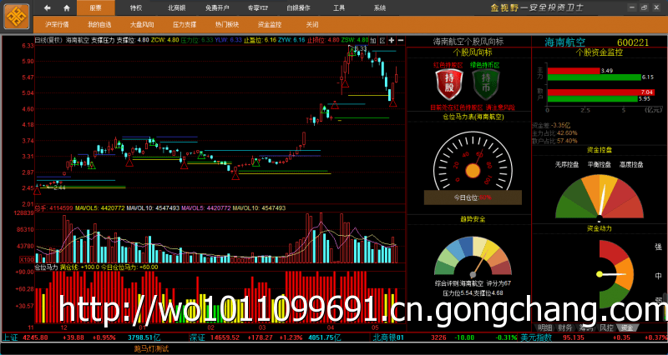Open the 特权 menu
The height and width of the screenshot is (355, 668).
[136, 7]
